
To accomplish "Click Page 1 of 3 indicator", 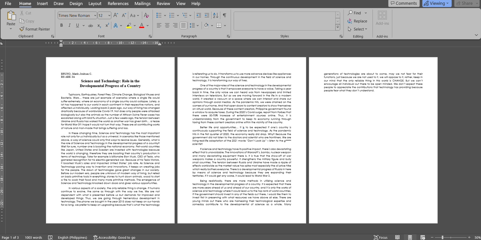I will click(x=10, y=237).
